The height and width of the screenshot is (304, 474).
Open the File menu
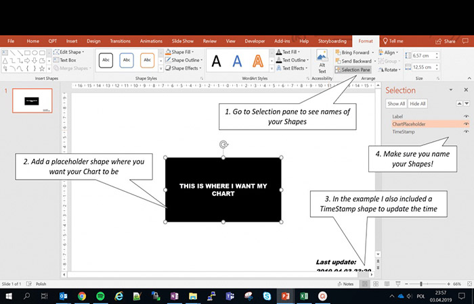(x=11, y=41)
